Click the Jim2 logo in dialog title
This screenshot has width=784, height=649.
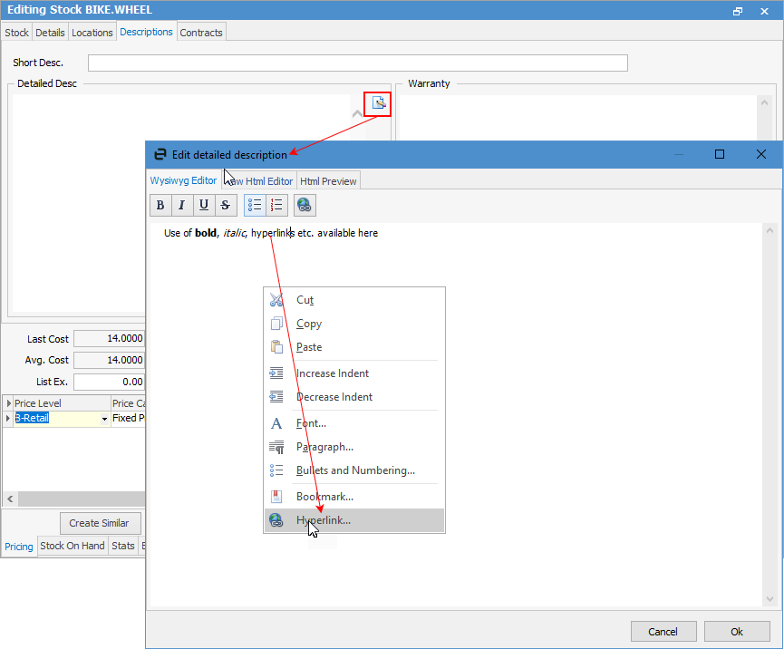(160, 154)
